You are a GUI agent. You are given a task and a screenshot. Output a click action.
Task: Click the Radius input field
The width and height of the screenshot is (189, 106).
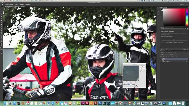pyautogui.click(x=129, y=85)
